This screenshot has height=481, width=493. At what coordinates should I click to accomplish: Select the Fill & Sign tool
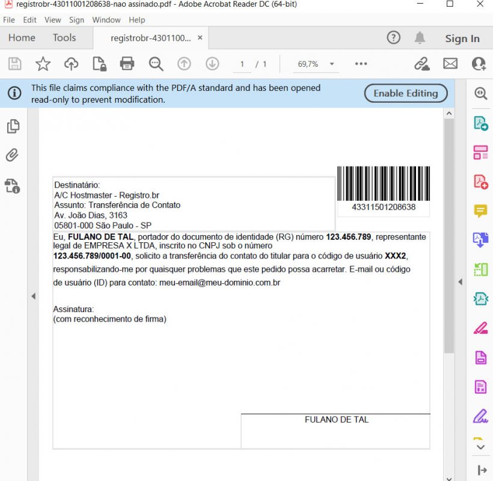tap(479, 417)
